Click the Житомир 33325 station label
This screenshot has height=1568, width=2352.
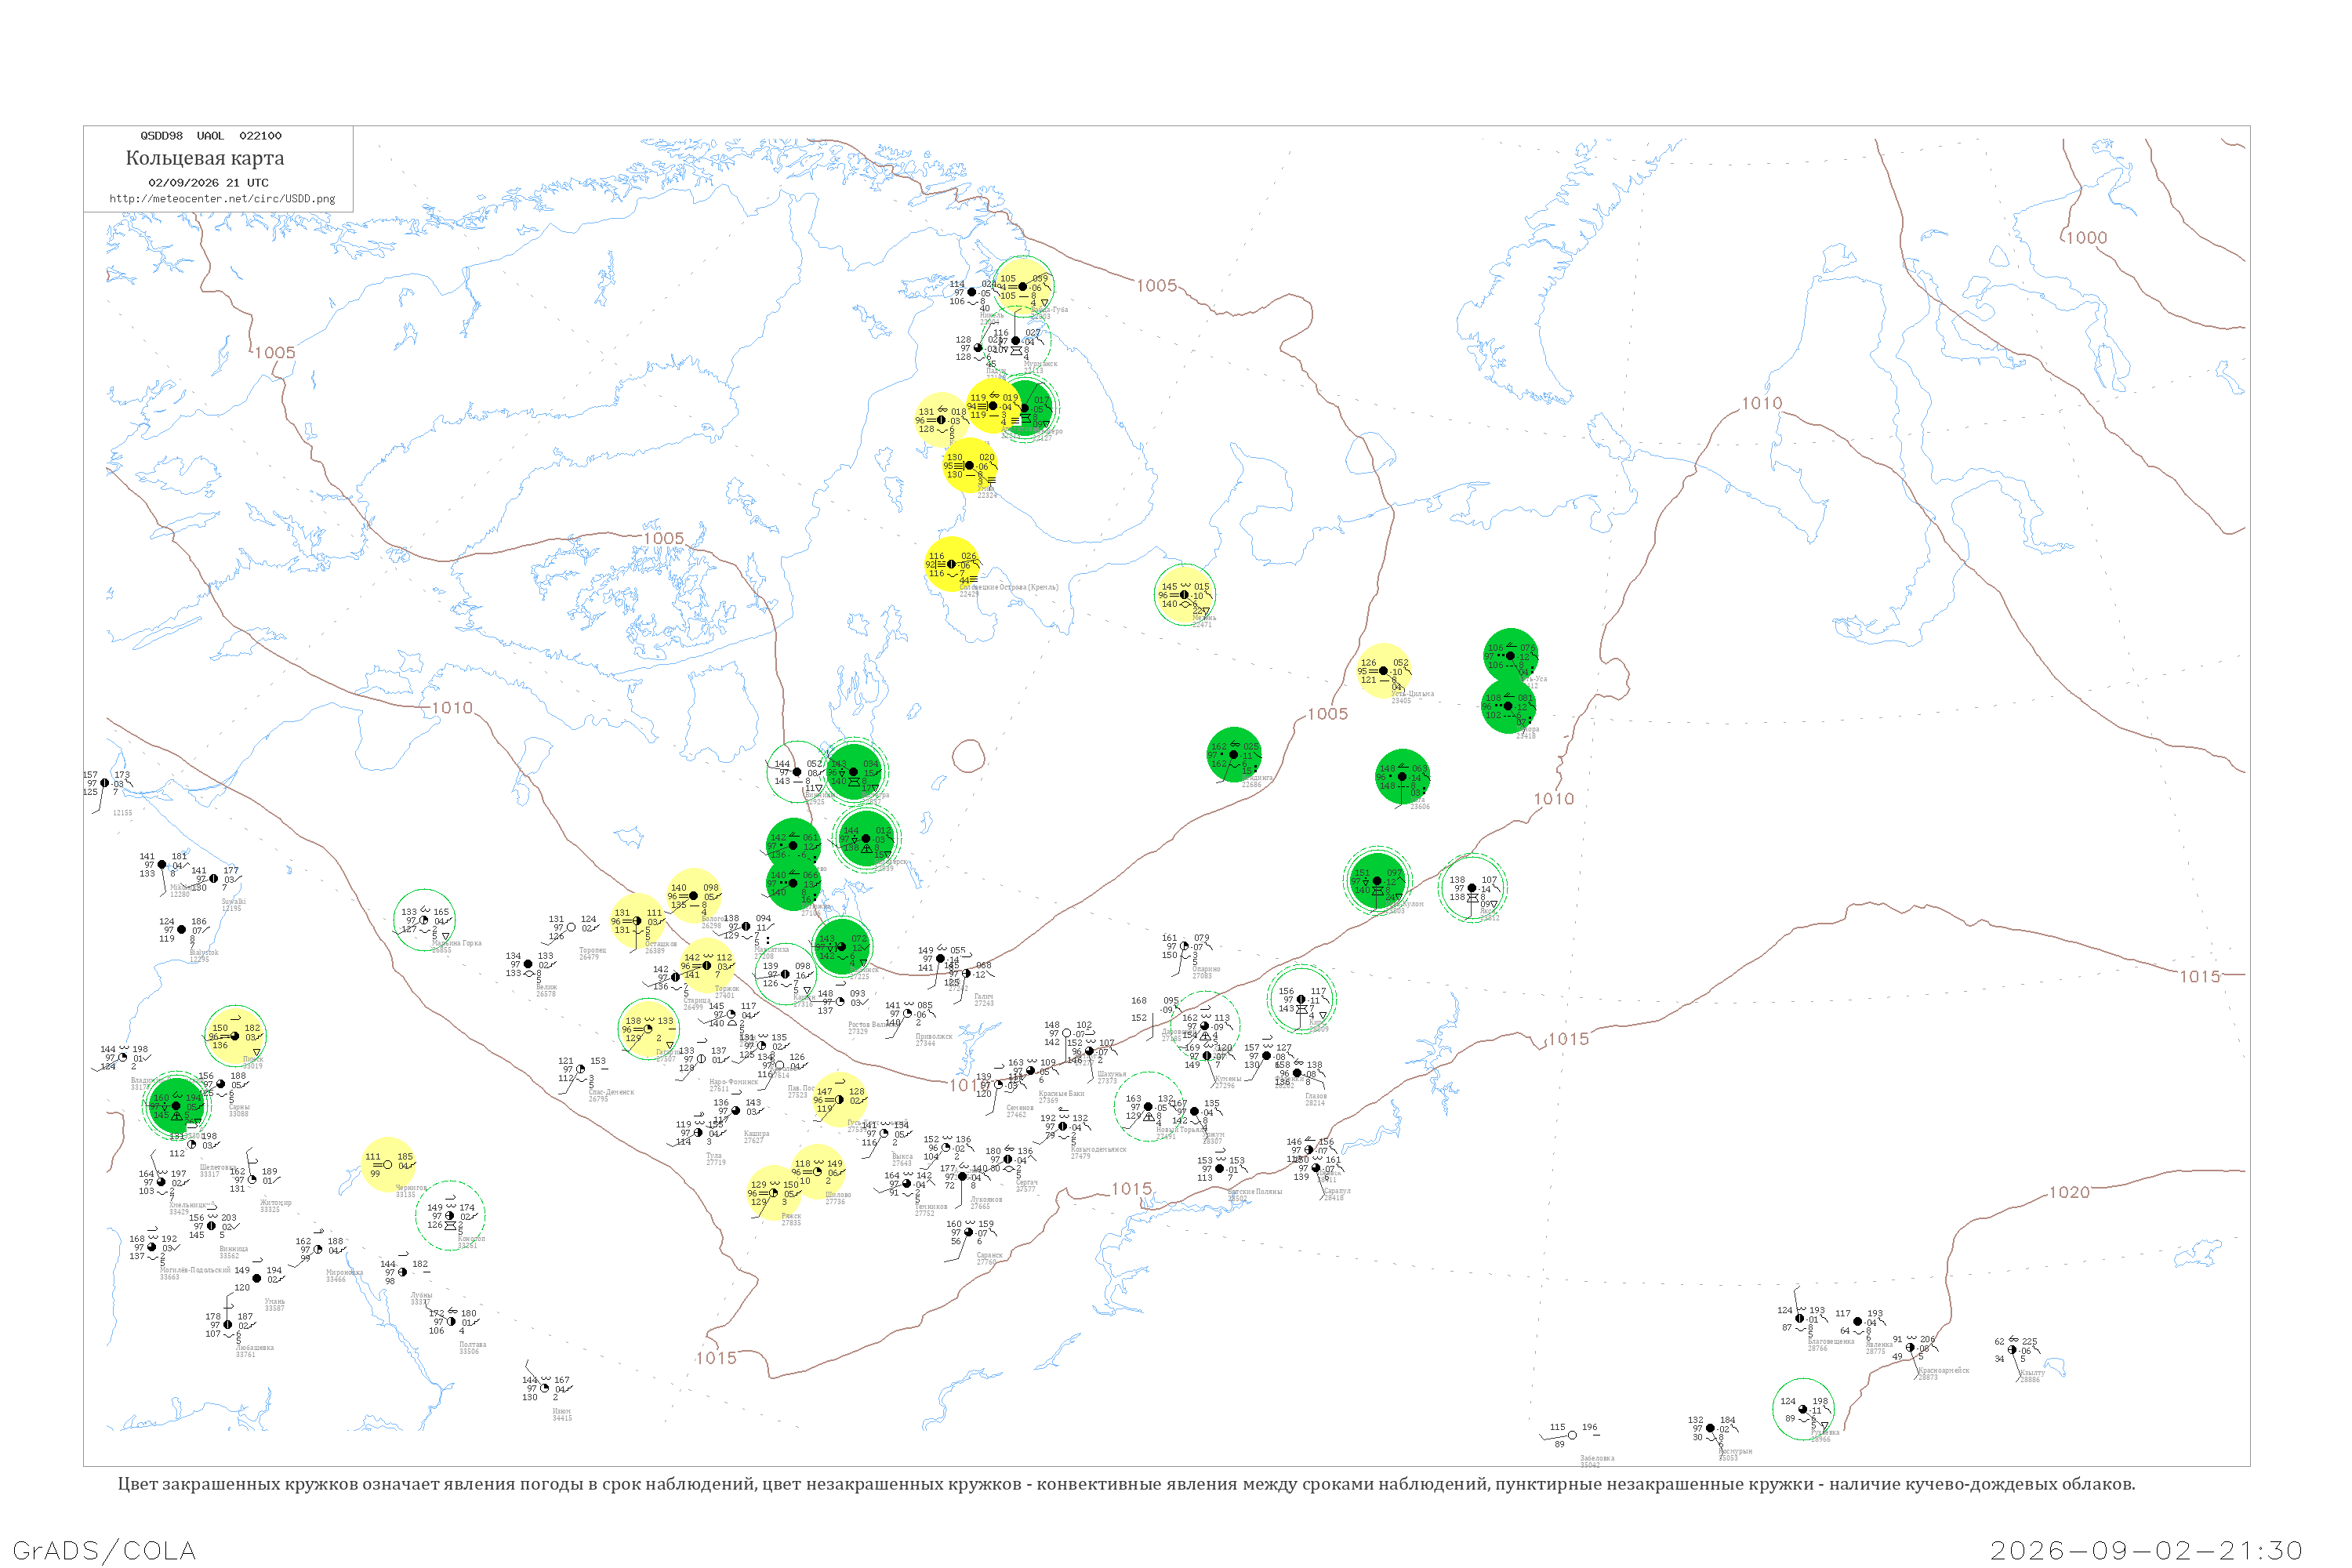tap(275, 1206)
